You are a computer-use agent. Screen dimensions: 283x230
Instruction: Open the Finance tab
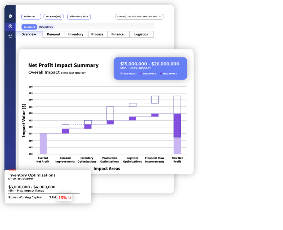(x=118, y=34)
